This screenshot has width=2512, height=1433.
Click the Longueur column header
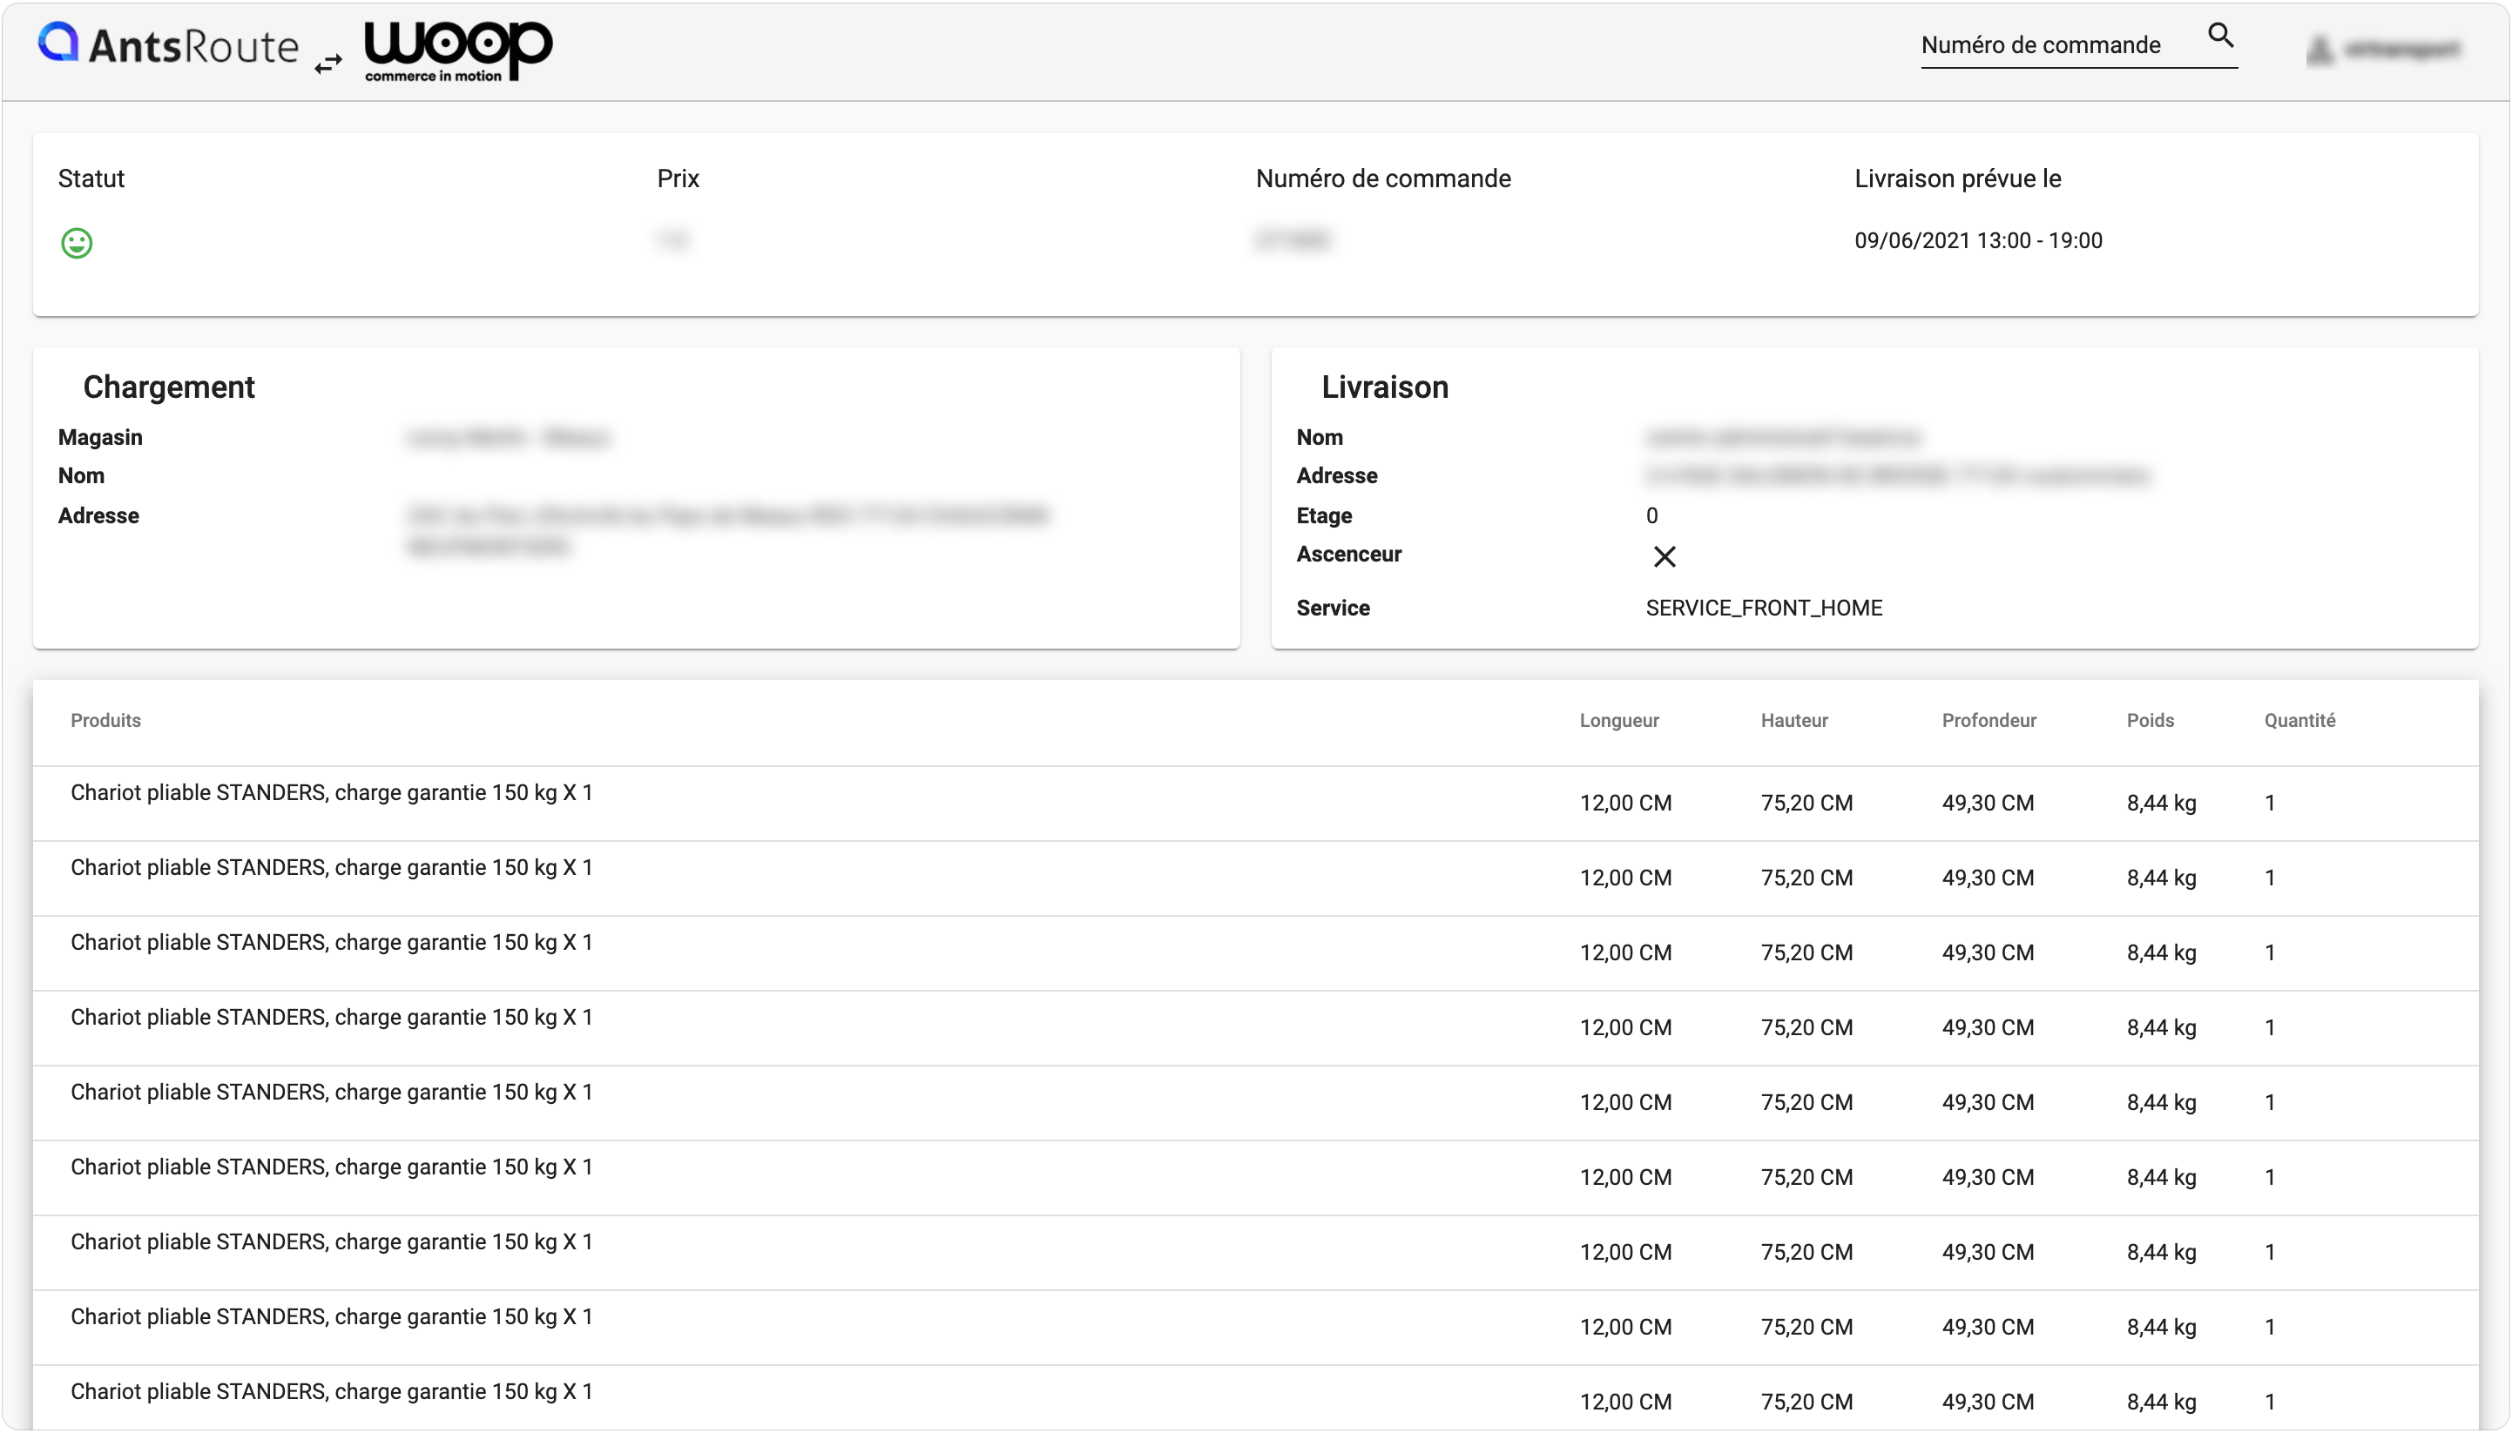(1619, 721)
